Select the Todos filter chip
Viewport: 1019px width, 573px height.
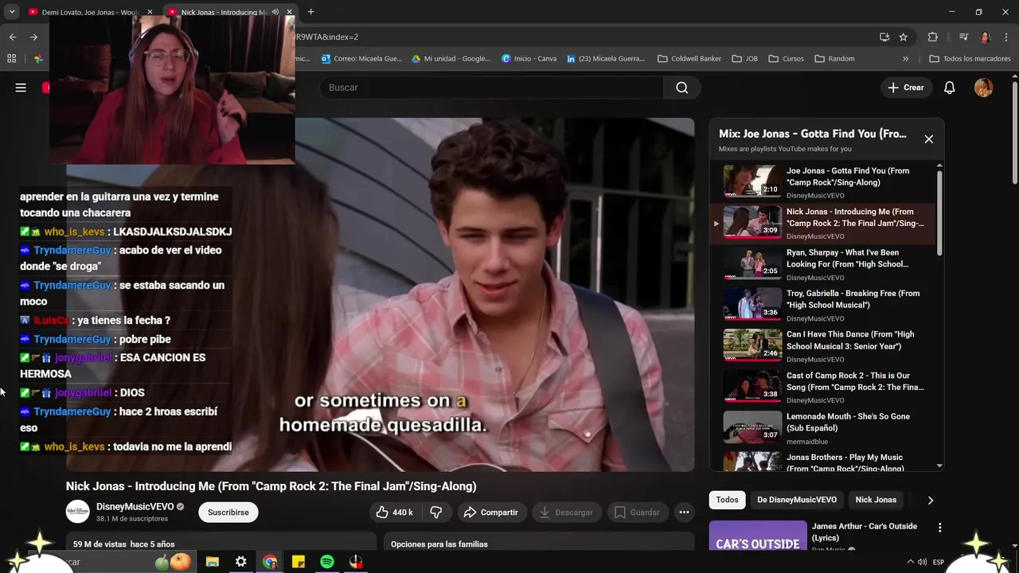pyautogui.click(x=727, y=500)
